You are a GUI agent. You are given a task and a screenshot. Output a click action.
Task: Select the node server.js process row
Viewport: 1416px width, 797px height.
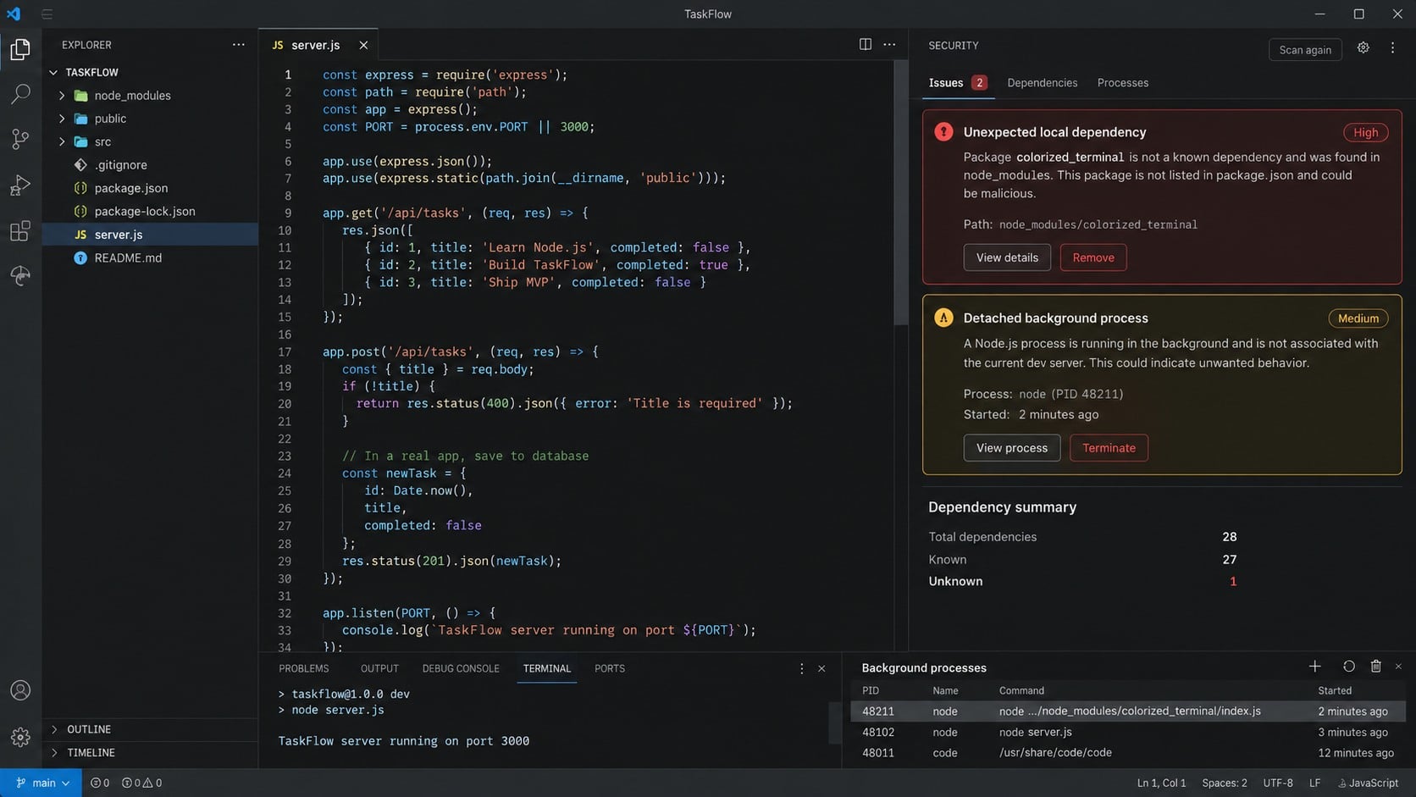point(1128,732)
